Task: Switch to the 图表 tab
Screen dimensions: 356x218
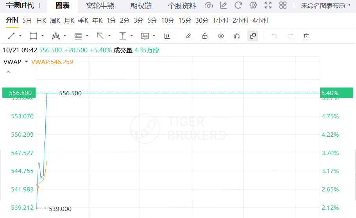Action: 63,6
